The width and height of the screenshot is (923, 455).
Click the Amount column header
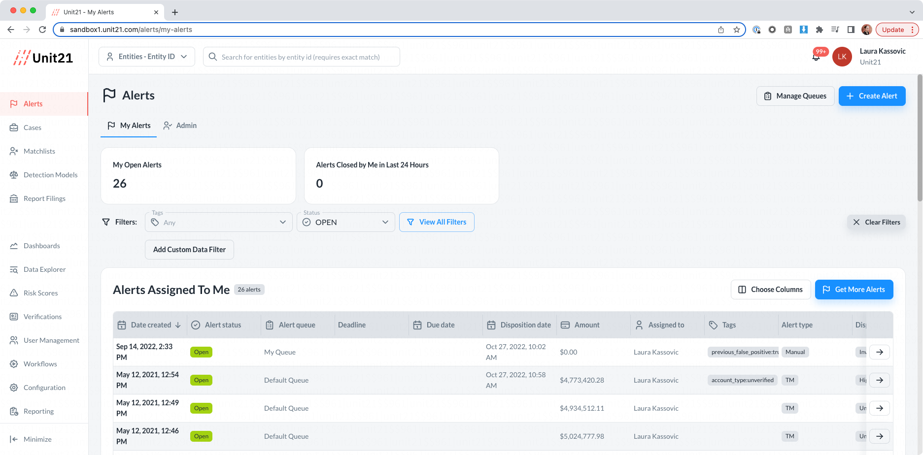point(593,325)
